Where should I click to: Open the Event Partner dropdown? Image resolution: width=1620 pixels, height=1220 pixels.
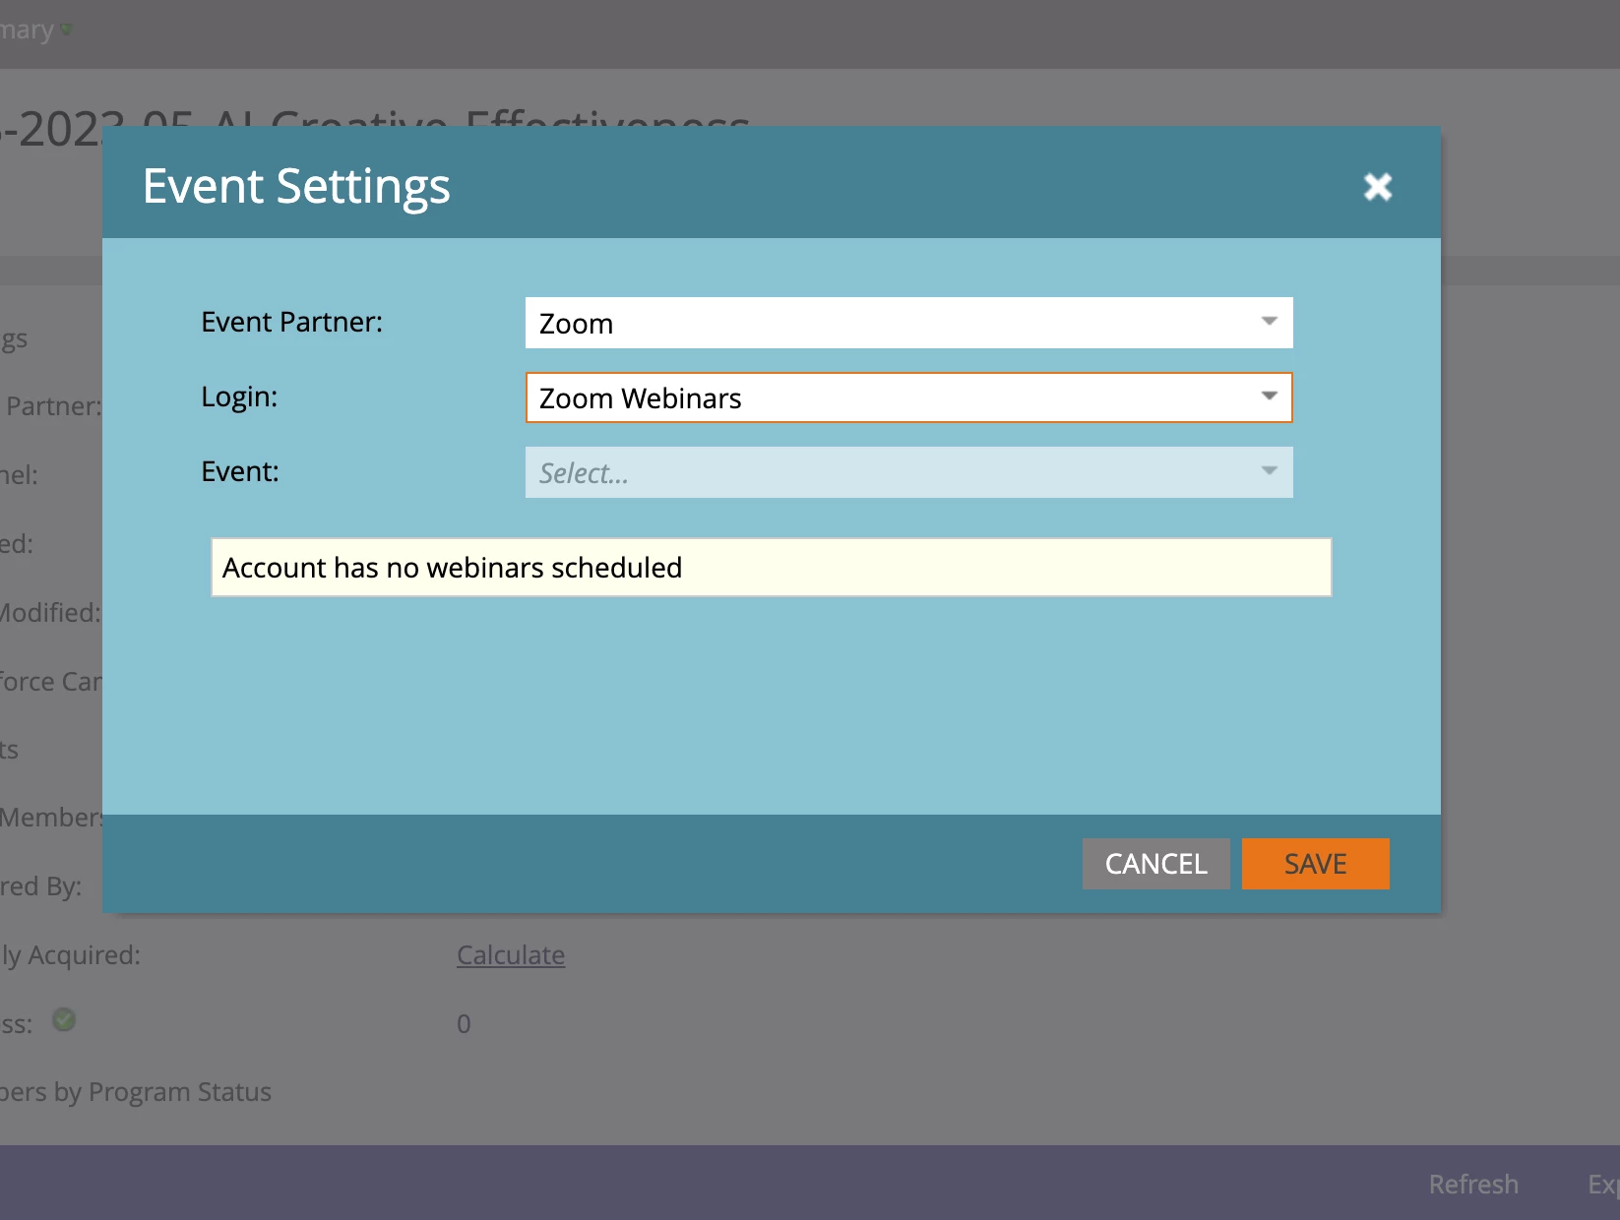pos(908,323)
